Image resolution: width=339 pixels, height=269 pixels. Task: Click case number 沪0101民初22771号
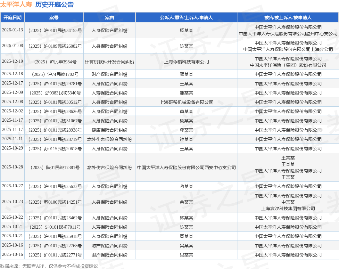[x=63, y=255]
